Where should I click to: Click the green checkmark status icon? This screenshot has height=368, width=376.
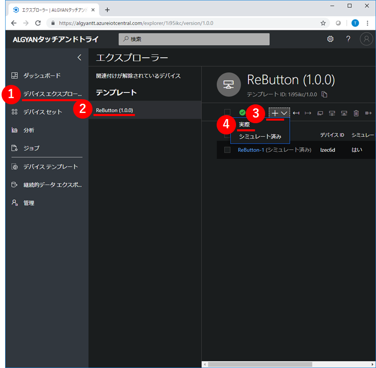pos(242,112)
